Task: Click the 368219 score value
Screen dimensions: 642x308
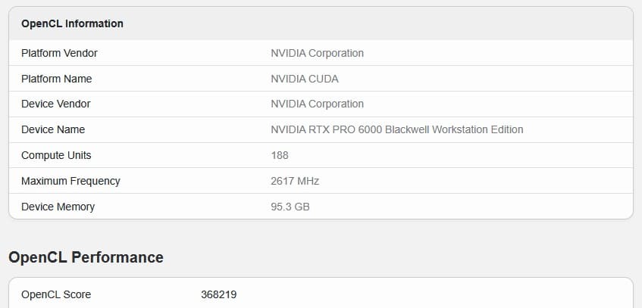Action: tap(218, 294)
